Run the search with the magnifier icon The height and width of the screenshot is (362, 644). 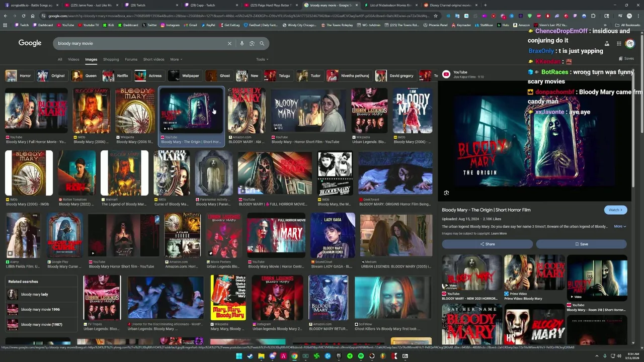262,43
